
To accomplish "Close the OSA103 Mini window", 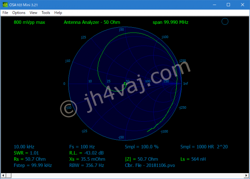I will pyautogui.click(x=242, y=5).
